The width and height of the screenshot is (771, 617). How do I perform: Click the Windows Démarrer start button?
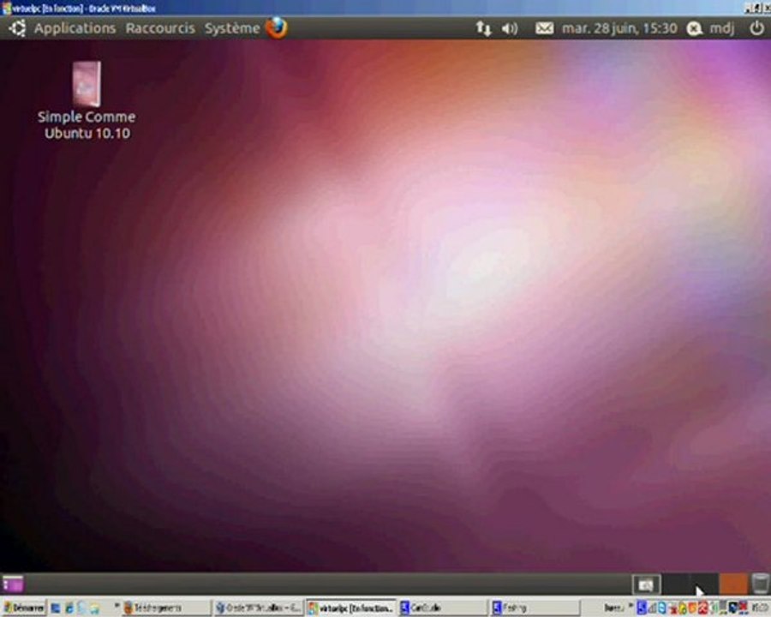tap(24, 608)
